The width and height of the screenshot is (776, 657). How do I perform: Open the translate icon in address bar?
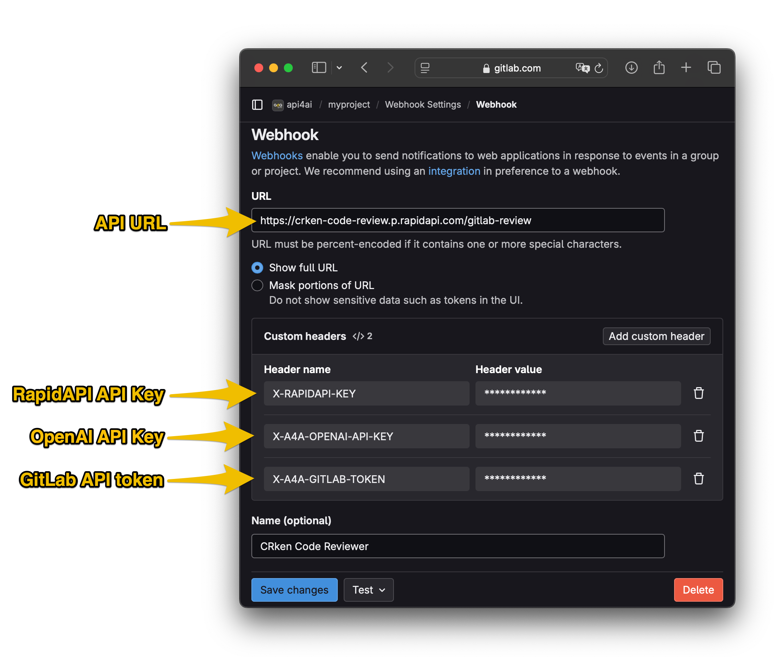click(x=582, y=68)
